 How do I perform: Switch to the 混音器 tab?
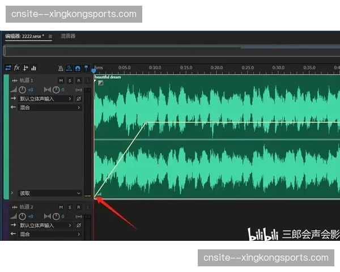click(68, 36)
